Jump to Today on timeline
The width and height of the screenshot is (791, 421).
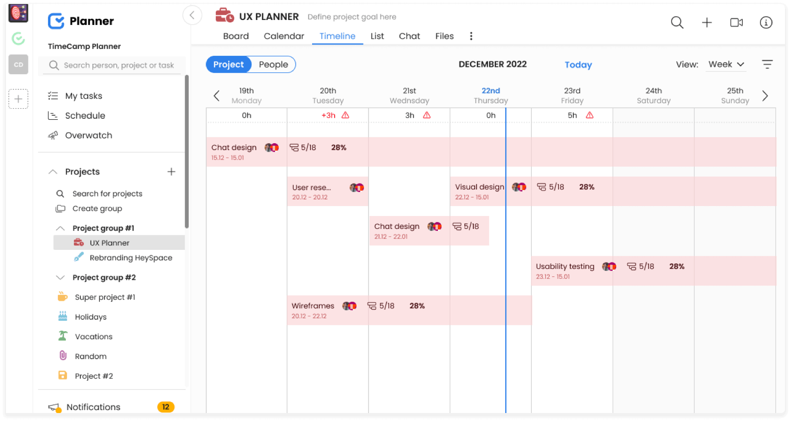[578, 65]
